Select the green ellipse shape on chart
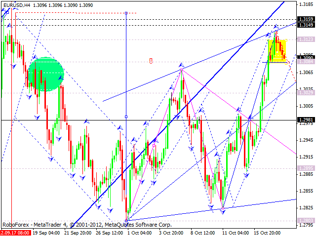This screenshot has height=237, width=316. [45, 74]
